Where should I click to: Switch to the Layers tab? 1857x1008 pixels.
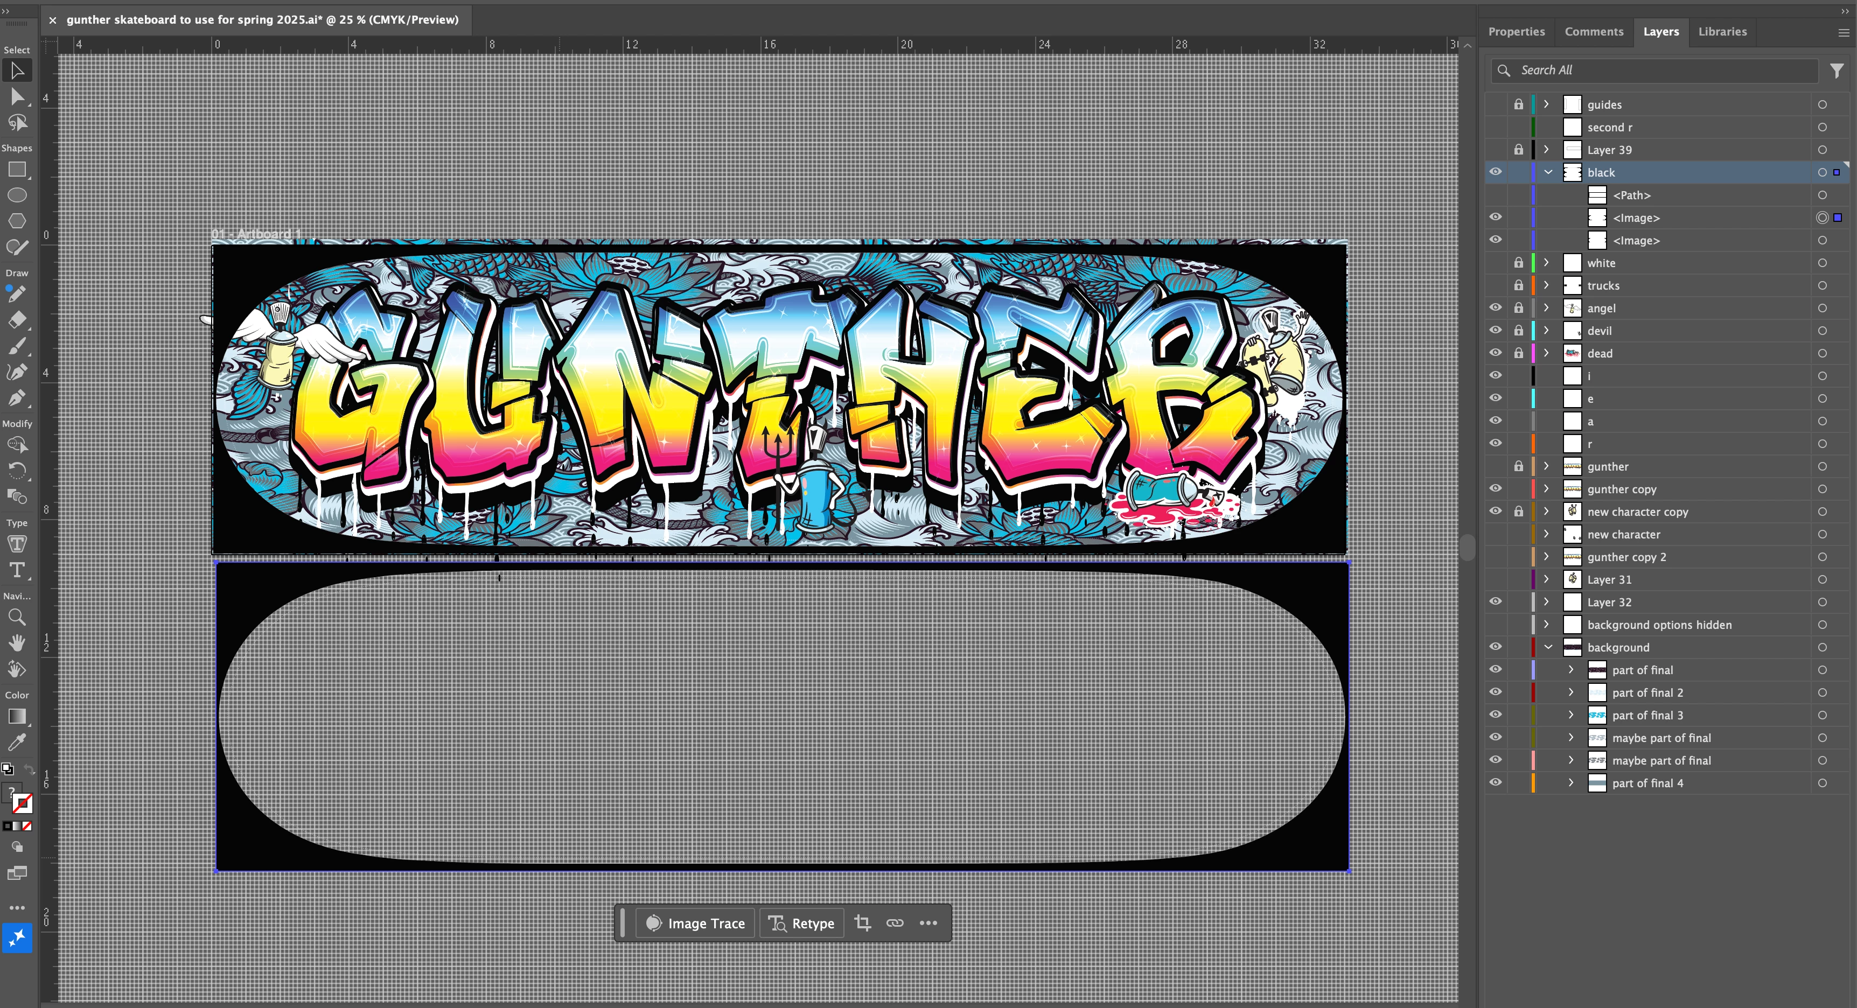1661,32
